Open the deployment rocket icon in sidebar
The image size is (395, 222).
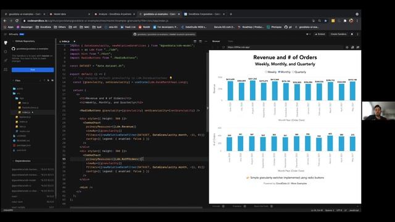point(6,60)
